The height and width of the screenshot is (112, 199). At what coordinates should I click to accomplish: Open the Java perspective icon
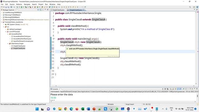click(197, 7)
